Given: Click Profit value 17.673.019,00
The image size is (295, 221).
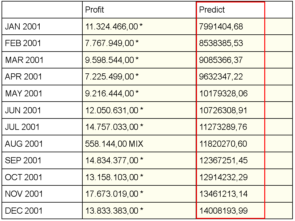Looking at the screenshot, I should [112, 194].
